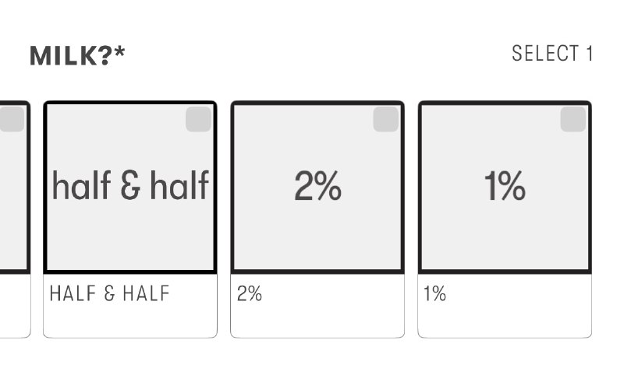Click white footer area of the 1% card
This screenshot has height=375, width=624.
(x=505, y=321)
